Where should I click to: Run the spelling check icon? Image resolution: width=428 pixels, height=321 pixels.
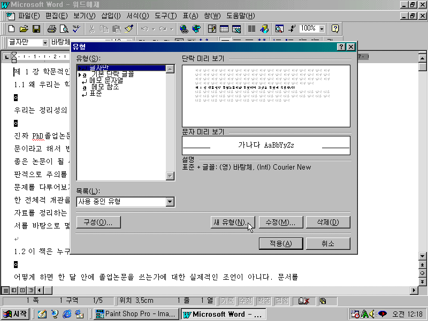(77, 29)
